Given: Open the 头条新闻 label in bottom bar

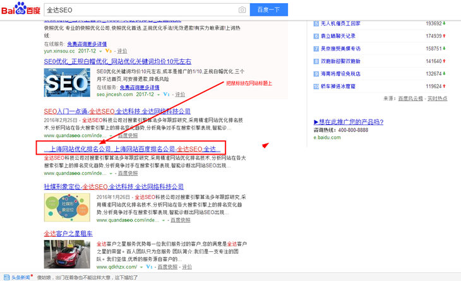Looking at the screenshot, I should click(x=21, y=277).
